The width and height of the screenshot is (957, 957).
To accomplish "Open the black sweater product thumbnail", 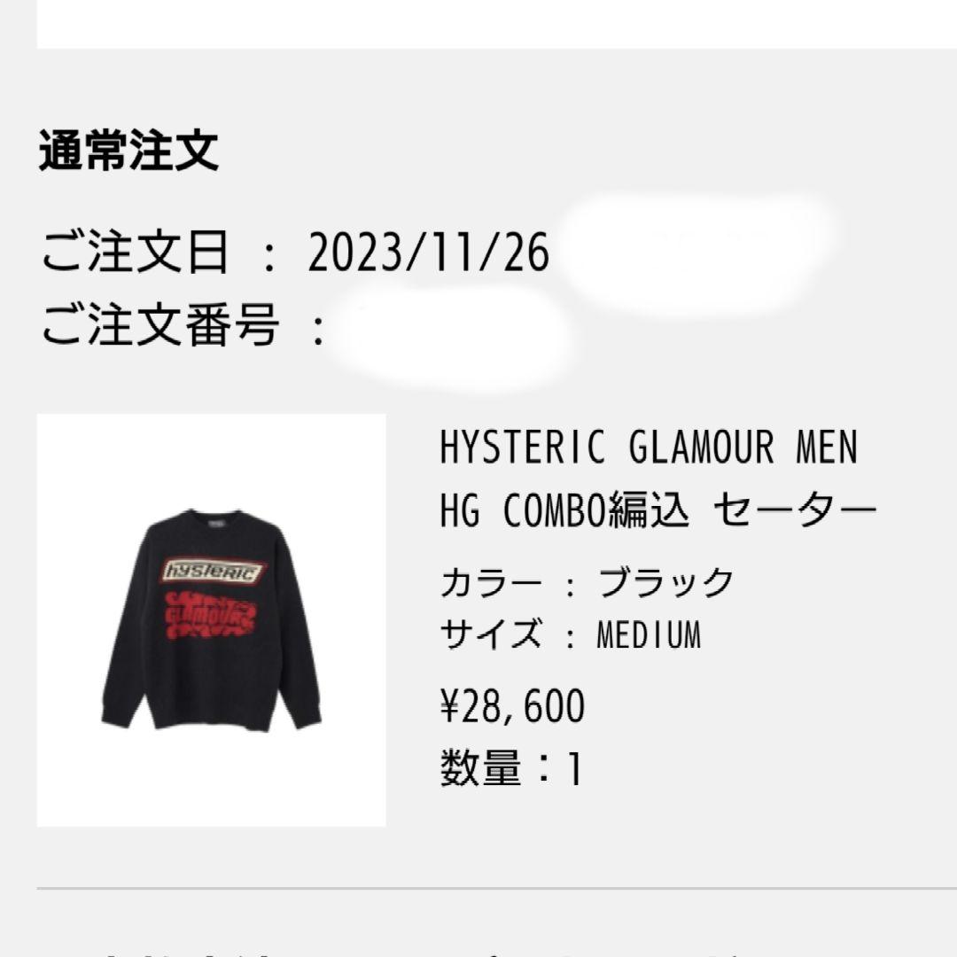I will pos(211,620).
